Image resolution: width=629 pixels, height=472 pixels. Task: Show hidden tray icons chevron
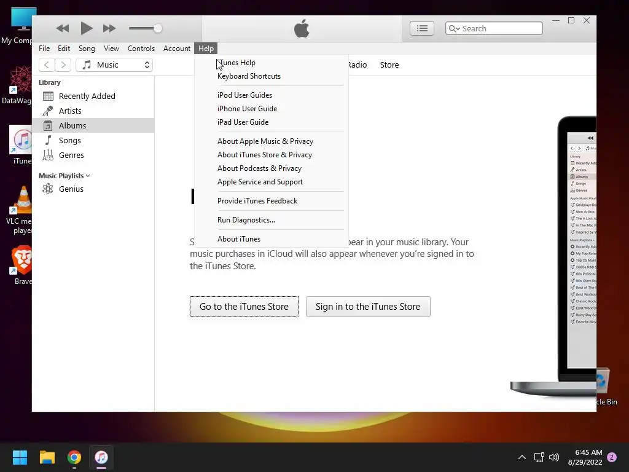(522, 457)
